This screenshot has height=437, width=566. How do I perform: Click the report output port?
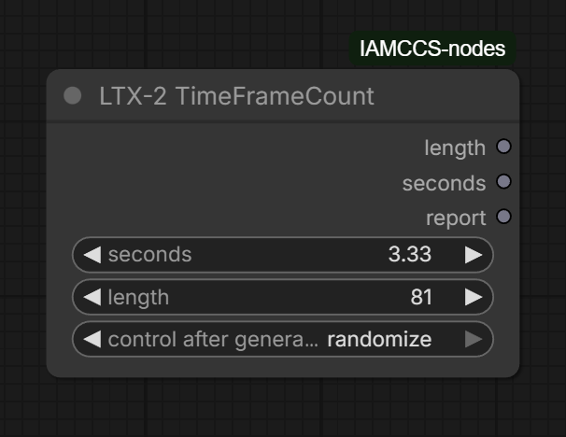503,218
